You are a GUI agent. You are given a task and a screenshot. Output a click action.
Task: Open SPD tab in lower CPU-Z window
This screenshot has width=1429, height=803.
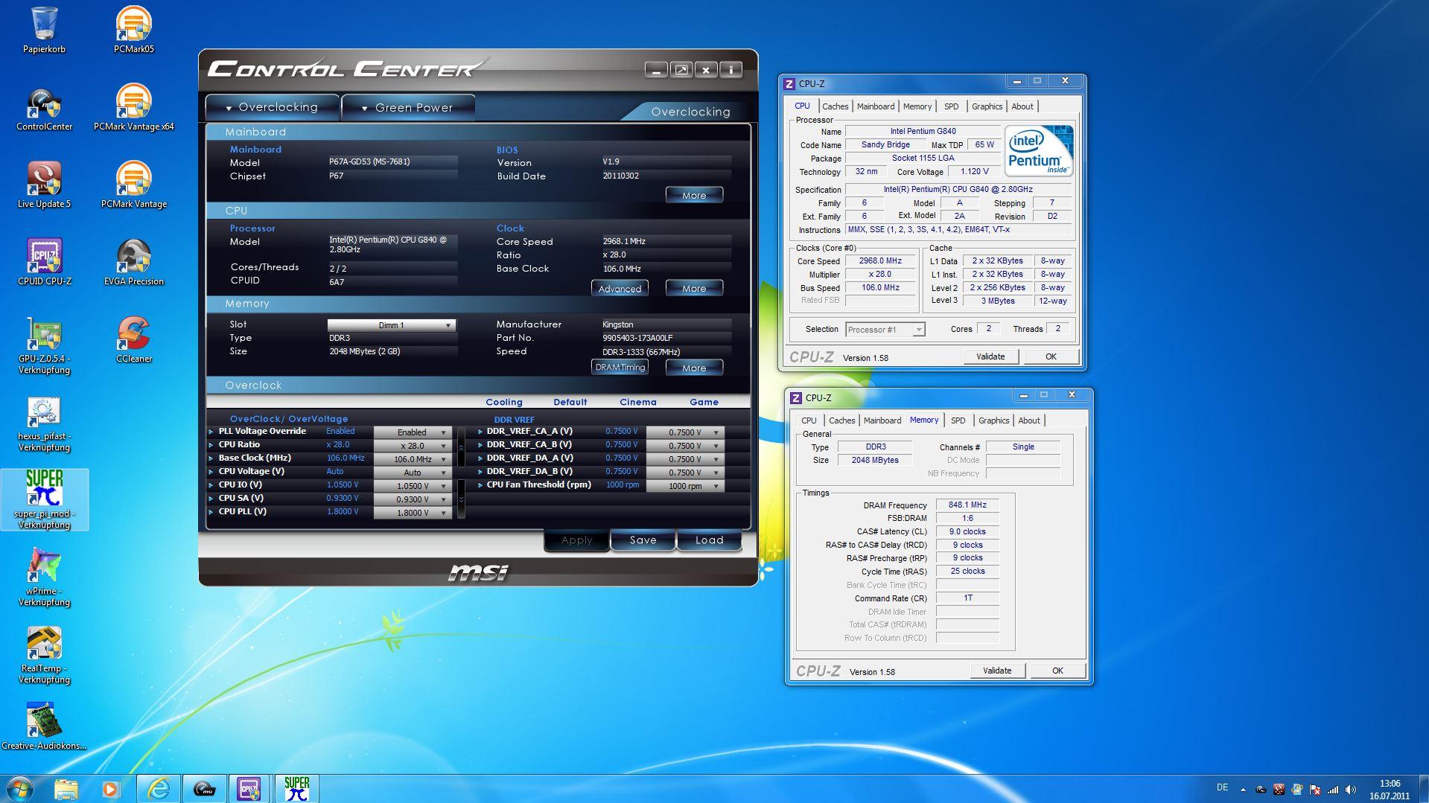coord(958,420)
